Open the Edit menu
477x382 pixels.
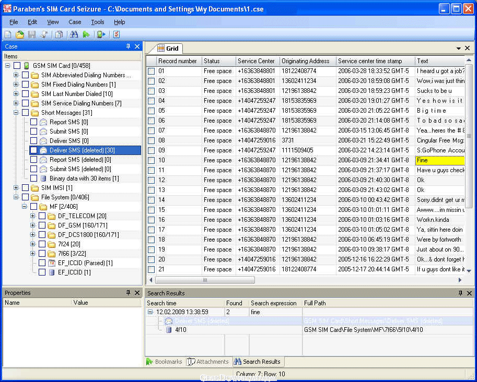point(32,22)
